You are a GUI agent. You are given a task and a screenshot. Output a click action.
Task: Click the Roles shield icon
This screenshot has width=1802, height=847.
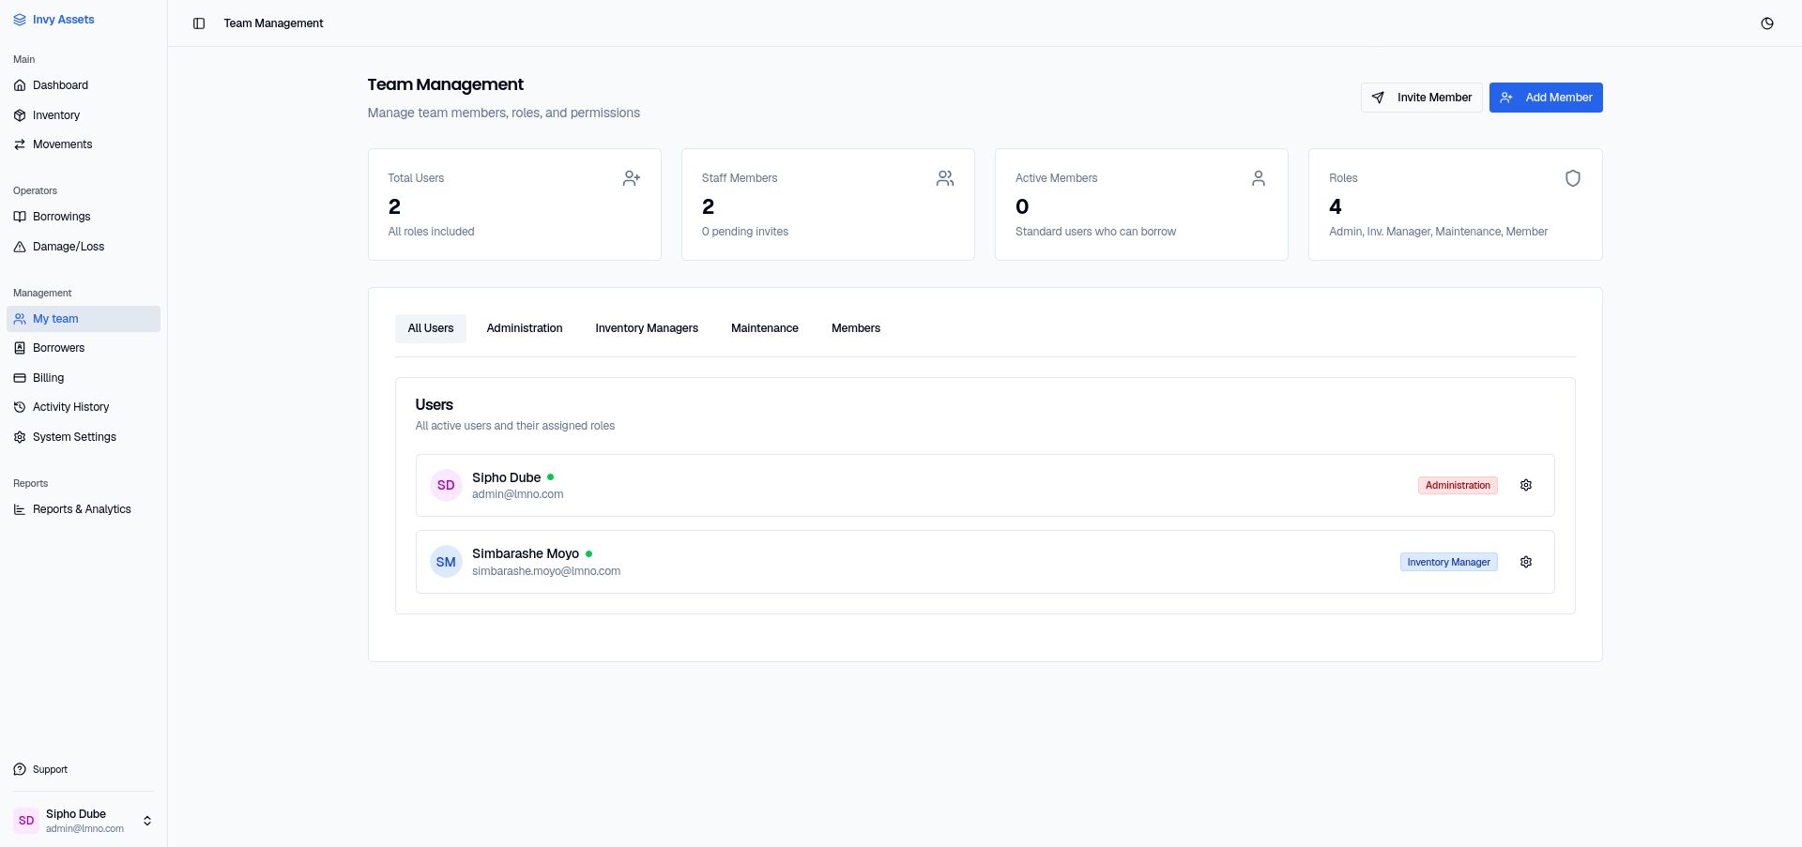point(1573,178)
